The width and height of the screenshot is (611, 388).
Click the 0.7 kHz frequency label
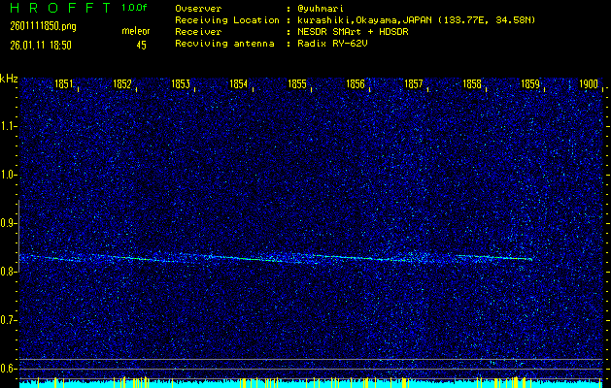click(x=9, y=320)
